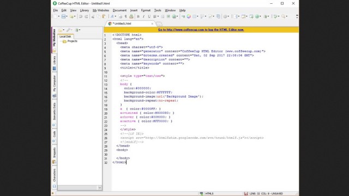
Task: Click the Cut scissors icon
Action: 93,16
